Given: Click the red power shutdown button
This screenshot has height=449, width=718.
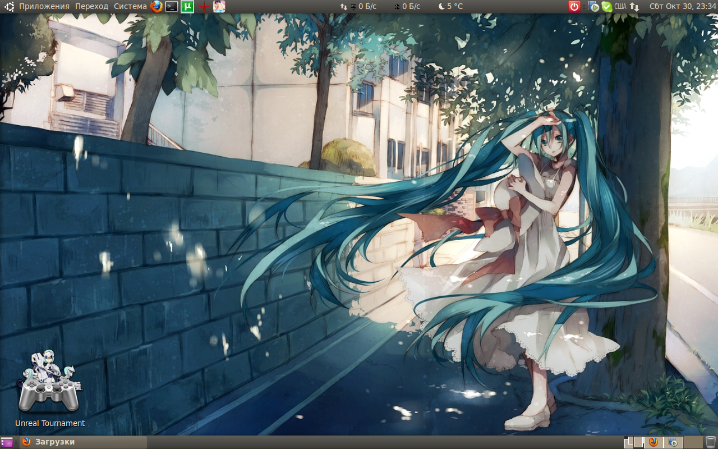Looking at the screenshot, I should pyautogui.click(x=574, y=6).
